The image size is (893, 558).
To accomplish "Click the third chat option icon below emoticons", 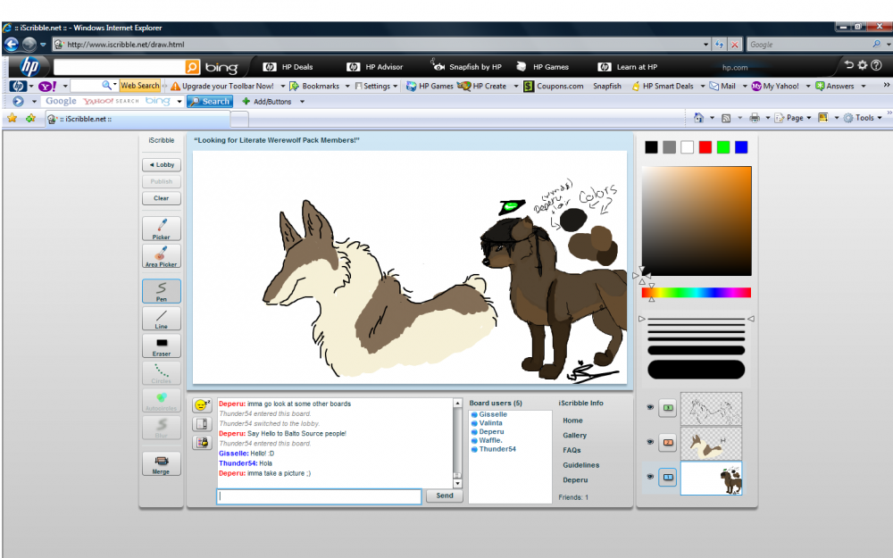I will pyautogui.click(x=202, y=443).
